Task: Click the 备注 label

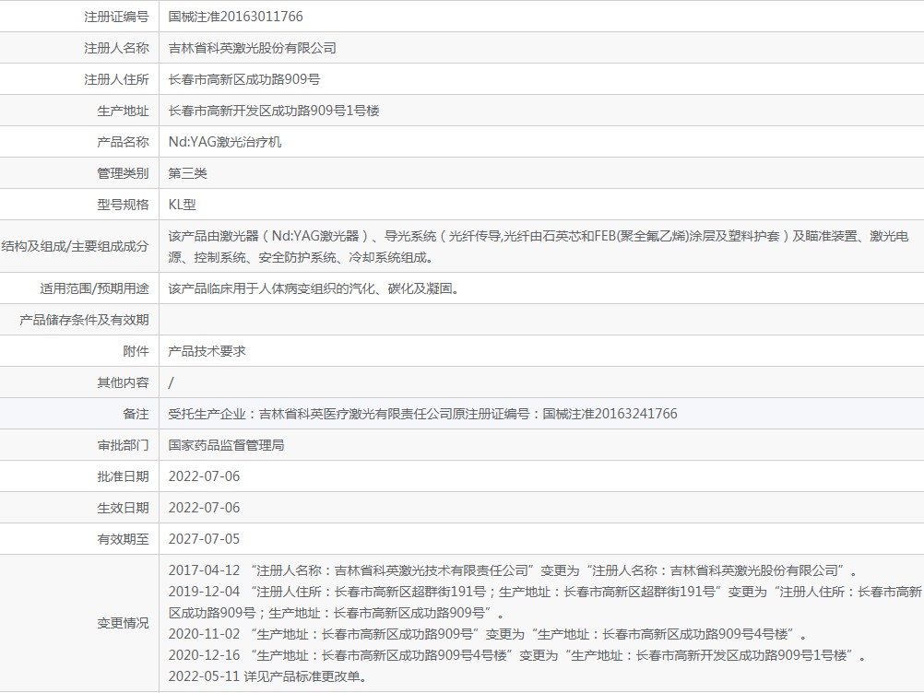Action: coord(136,414)
